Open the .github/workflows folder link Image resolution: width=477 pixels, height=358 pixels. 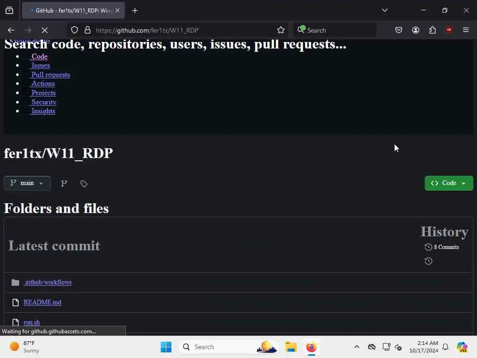(x=48, y=282)
